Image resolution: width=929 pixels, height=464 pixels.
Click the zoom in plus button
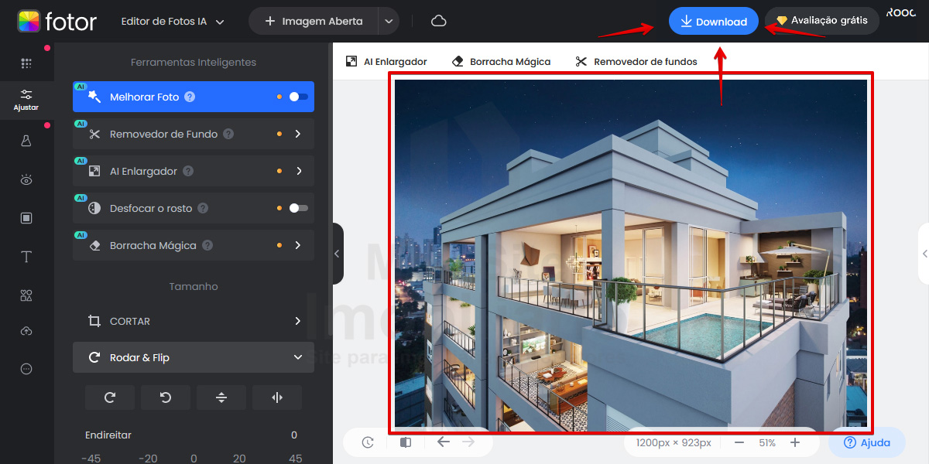795,442
